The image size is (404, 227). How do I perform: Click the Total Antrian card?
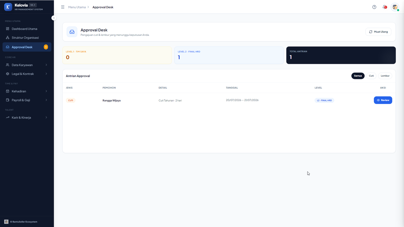(x=341, y=55)
